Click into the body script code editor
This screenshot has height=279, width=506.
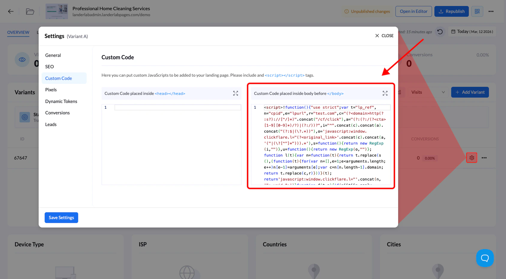pos(321,145)
